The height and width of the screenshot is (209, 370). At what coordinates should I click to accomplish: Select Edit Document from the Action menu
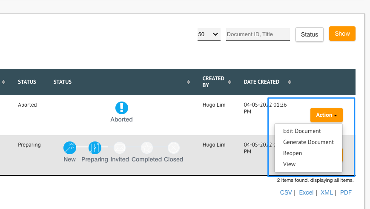pos(302,131)
